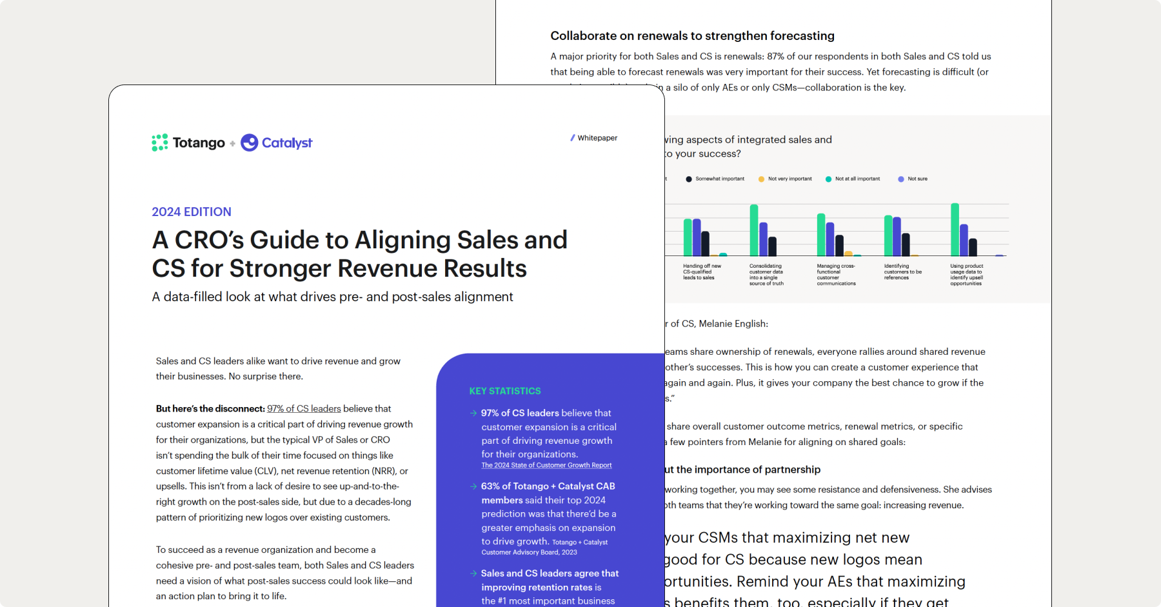Click the 'Somewhat important' legend dot
The height and width of the screenshot is (607, 1161).
[689, 179]
